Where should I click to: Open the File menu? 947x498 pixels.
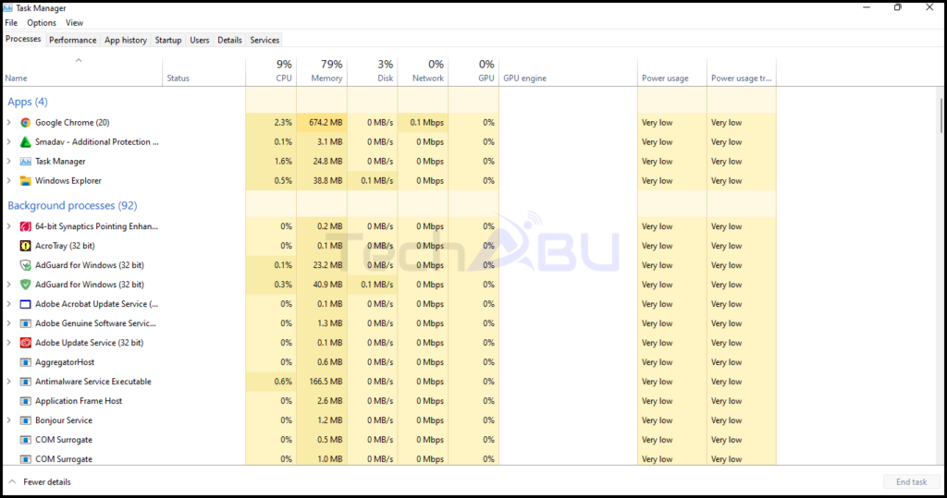pos(11,23)
